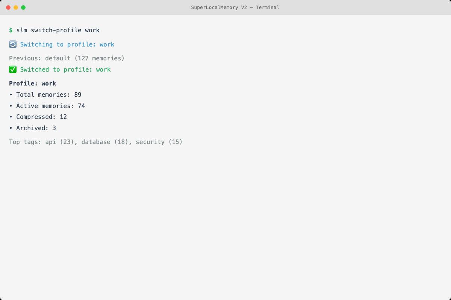Click the bold 'Profile: work' heading
The image size is (451, 300).
click(x=33, y=84)
